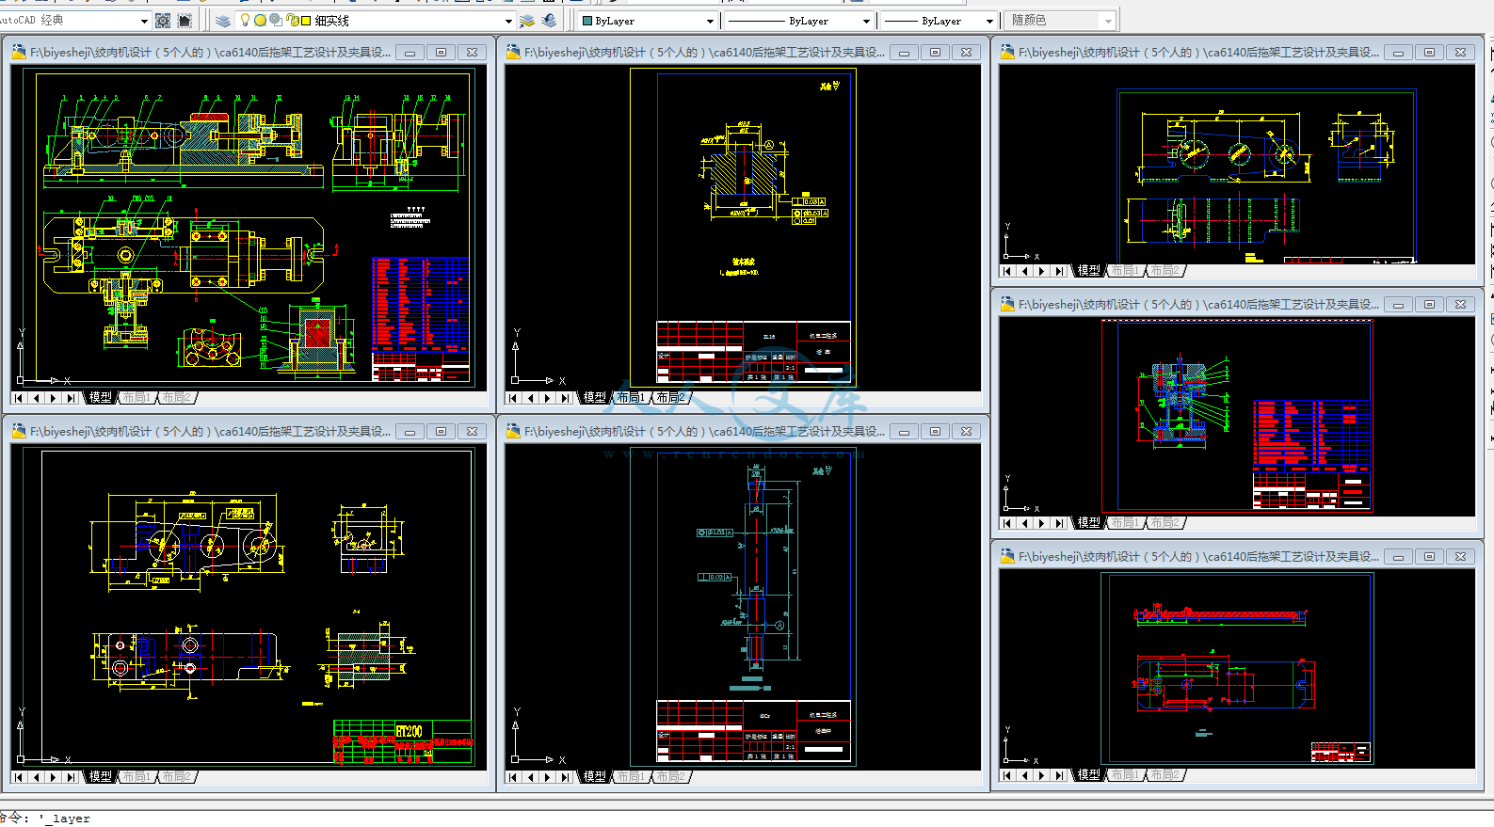Click the Layer Previous icon

click(x=549, y=21)
